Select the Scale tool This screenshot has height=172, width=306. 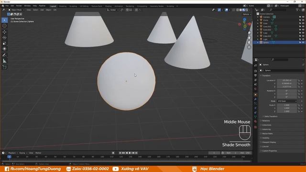(4, 43)
